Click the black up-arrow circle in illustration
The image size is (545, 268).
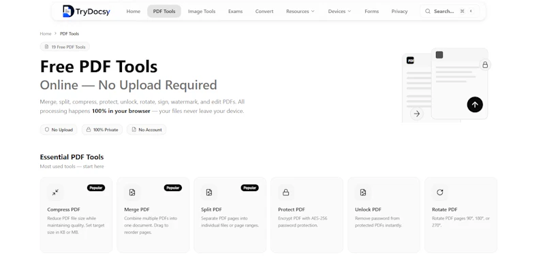[475, 105]
